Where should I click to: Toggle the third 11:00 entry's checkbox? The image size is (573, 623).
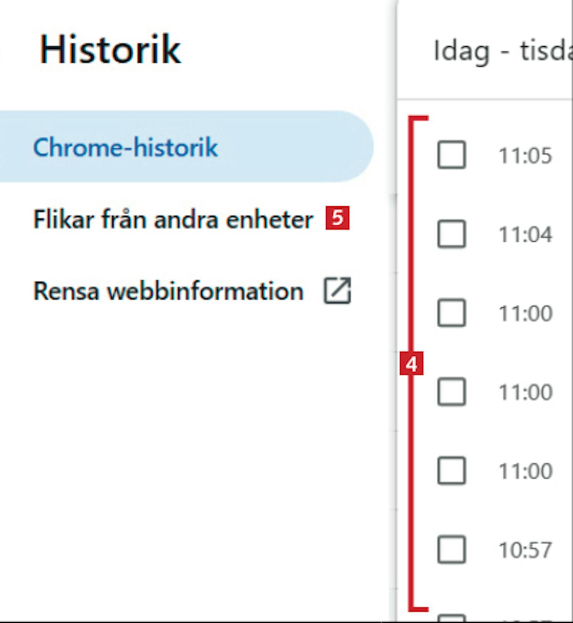(x=451, y=470)
